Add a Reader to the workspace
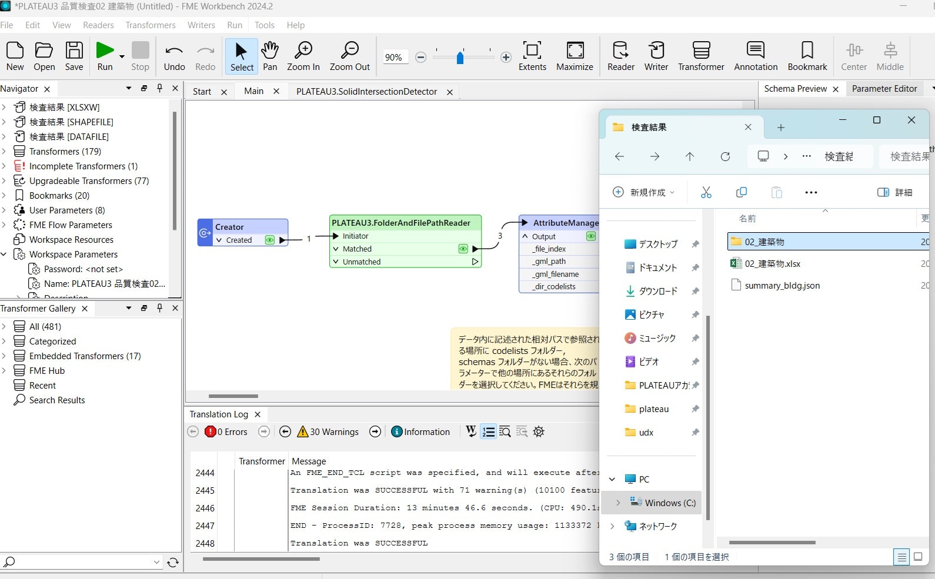 [621, 56]
